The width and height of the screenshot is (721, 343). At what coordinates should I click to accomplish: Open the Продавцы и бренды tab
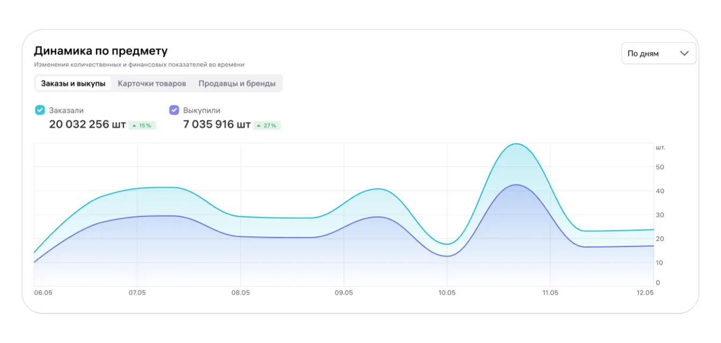pos(237,84)
